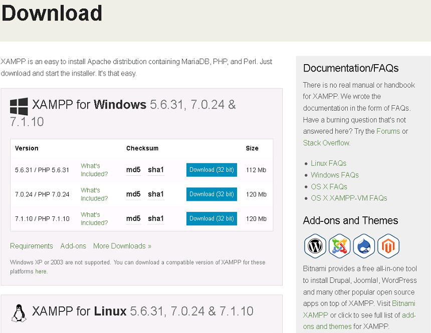Open OS X FAQs

pos(329,187)
